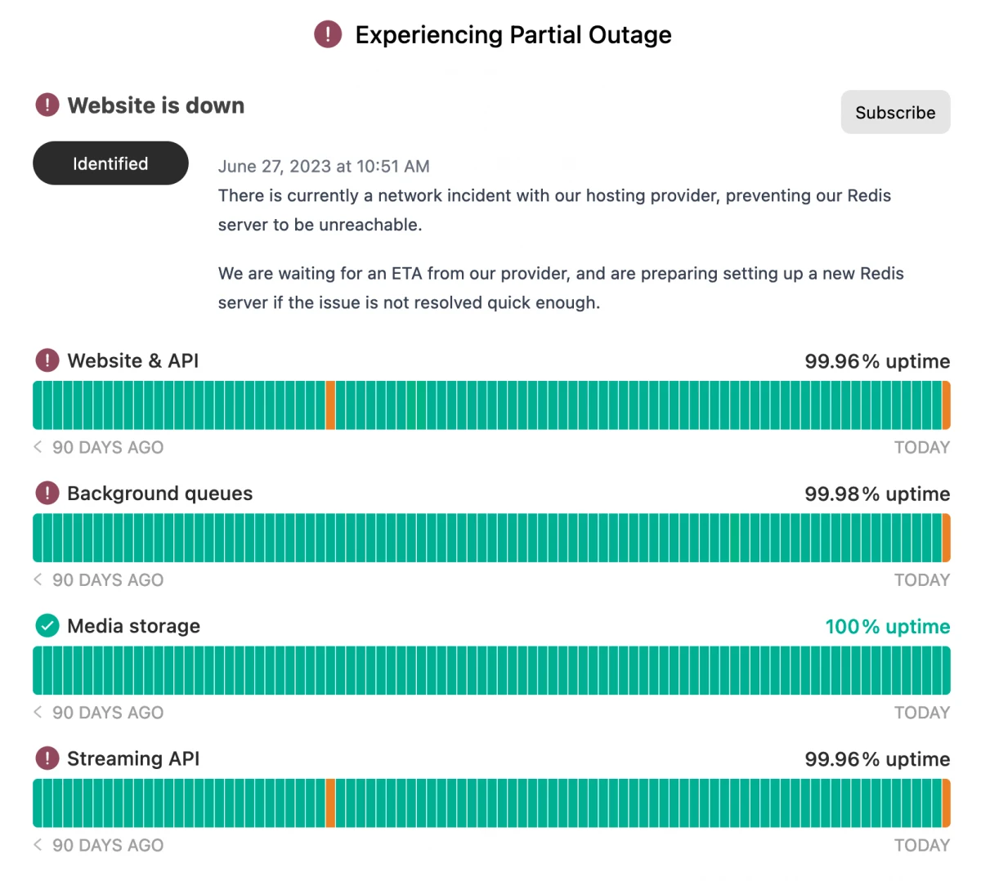
Task: Go back with chevron under Streaming API chart
Action: pos(38,845)
